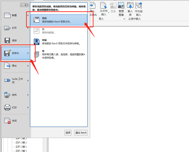Viewport: 189px width, 152px height.
Task: Click the Open (打开) folder icon
Action: click(x=7, y=28)
